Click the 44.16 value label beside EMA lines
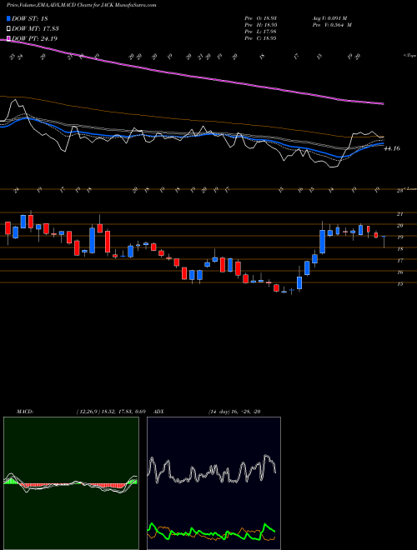The width and height of the screenshot is (417, 550). 392,148
